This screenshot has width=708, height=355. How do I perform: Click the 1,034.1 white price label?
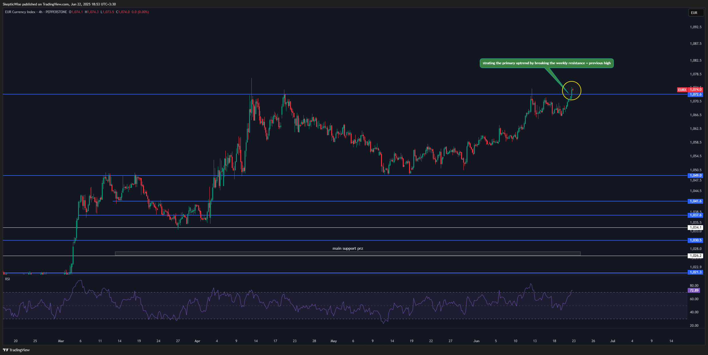click(x=695, y=227)
